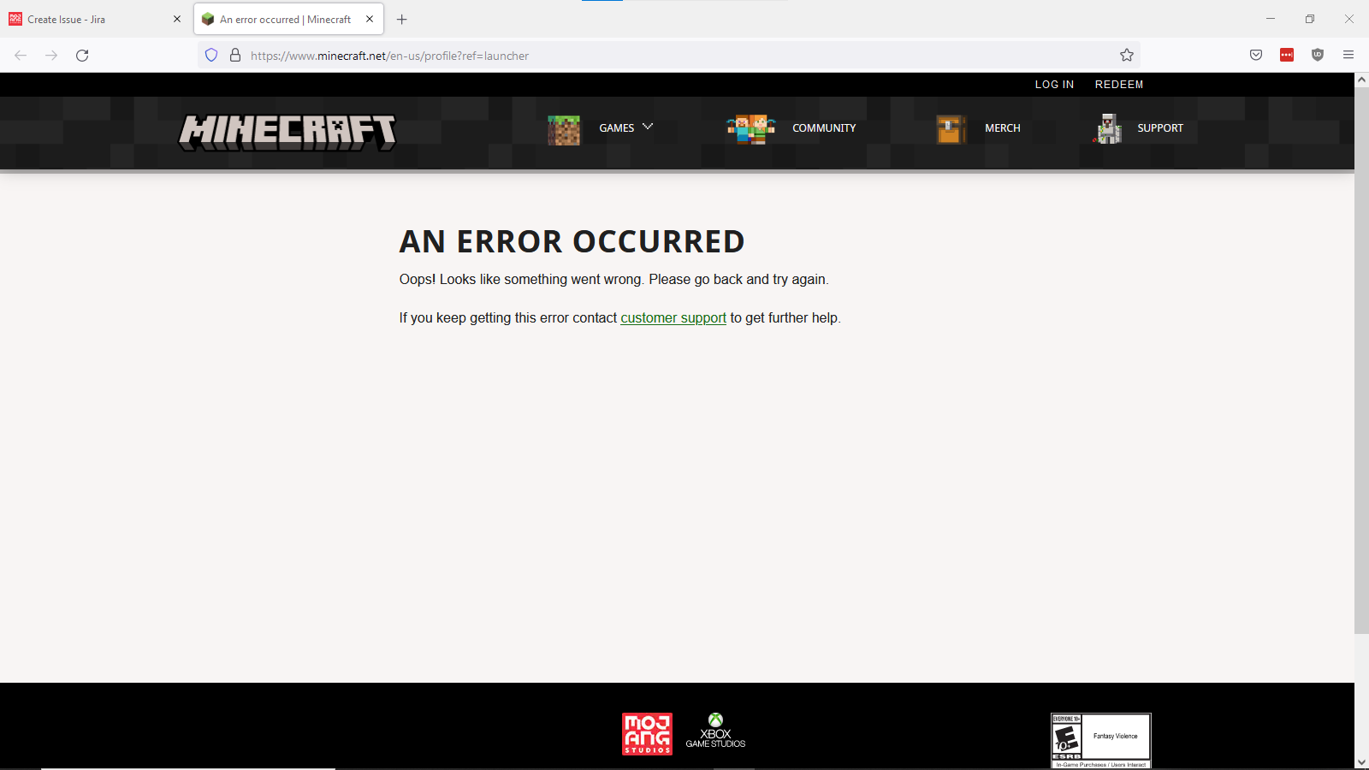Click the Minecraft logo in the header
The width and height of the screenshot is (1369, 770).
(x=287, y=132)
